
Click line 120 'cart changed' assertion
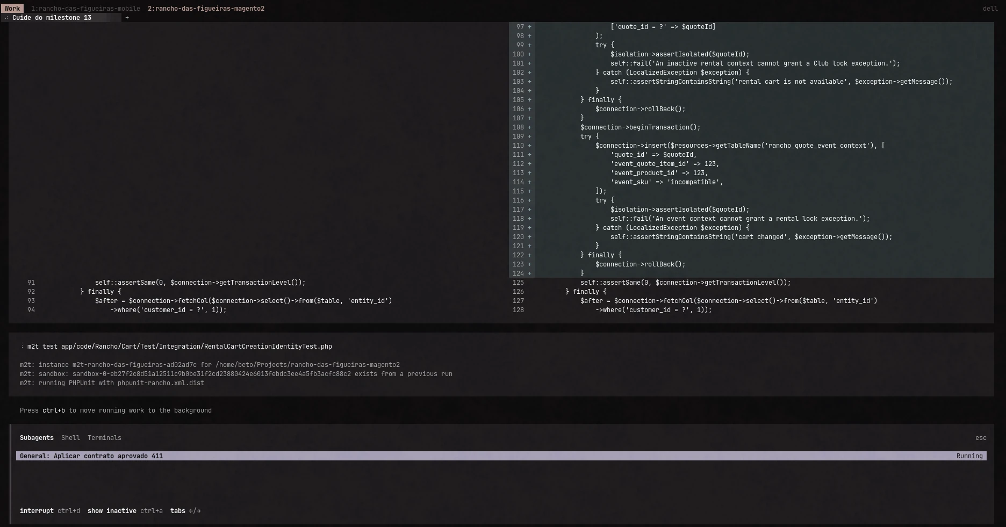tap(751, 237)
